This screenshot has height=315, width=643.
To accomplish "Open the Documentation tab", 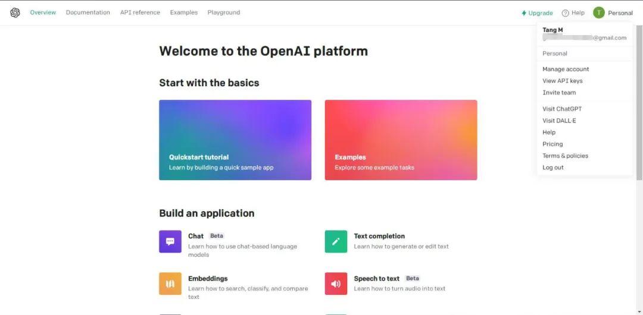I will pyautogui.click(x=88, y=12).
